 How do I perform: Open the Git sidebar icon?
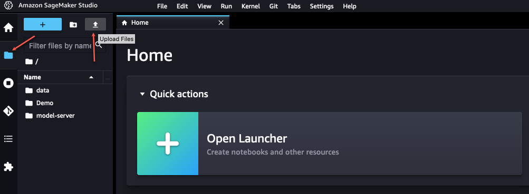pos(8,110)
